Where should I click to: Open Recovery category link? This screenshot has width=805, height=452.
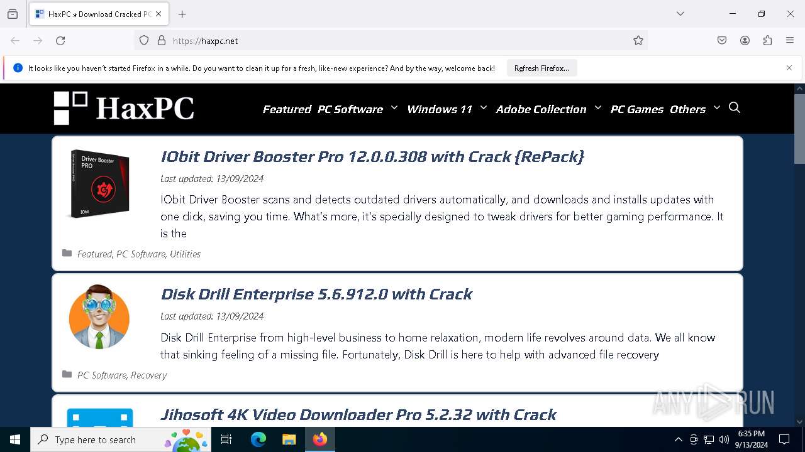click(149, 375)
